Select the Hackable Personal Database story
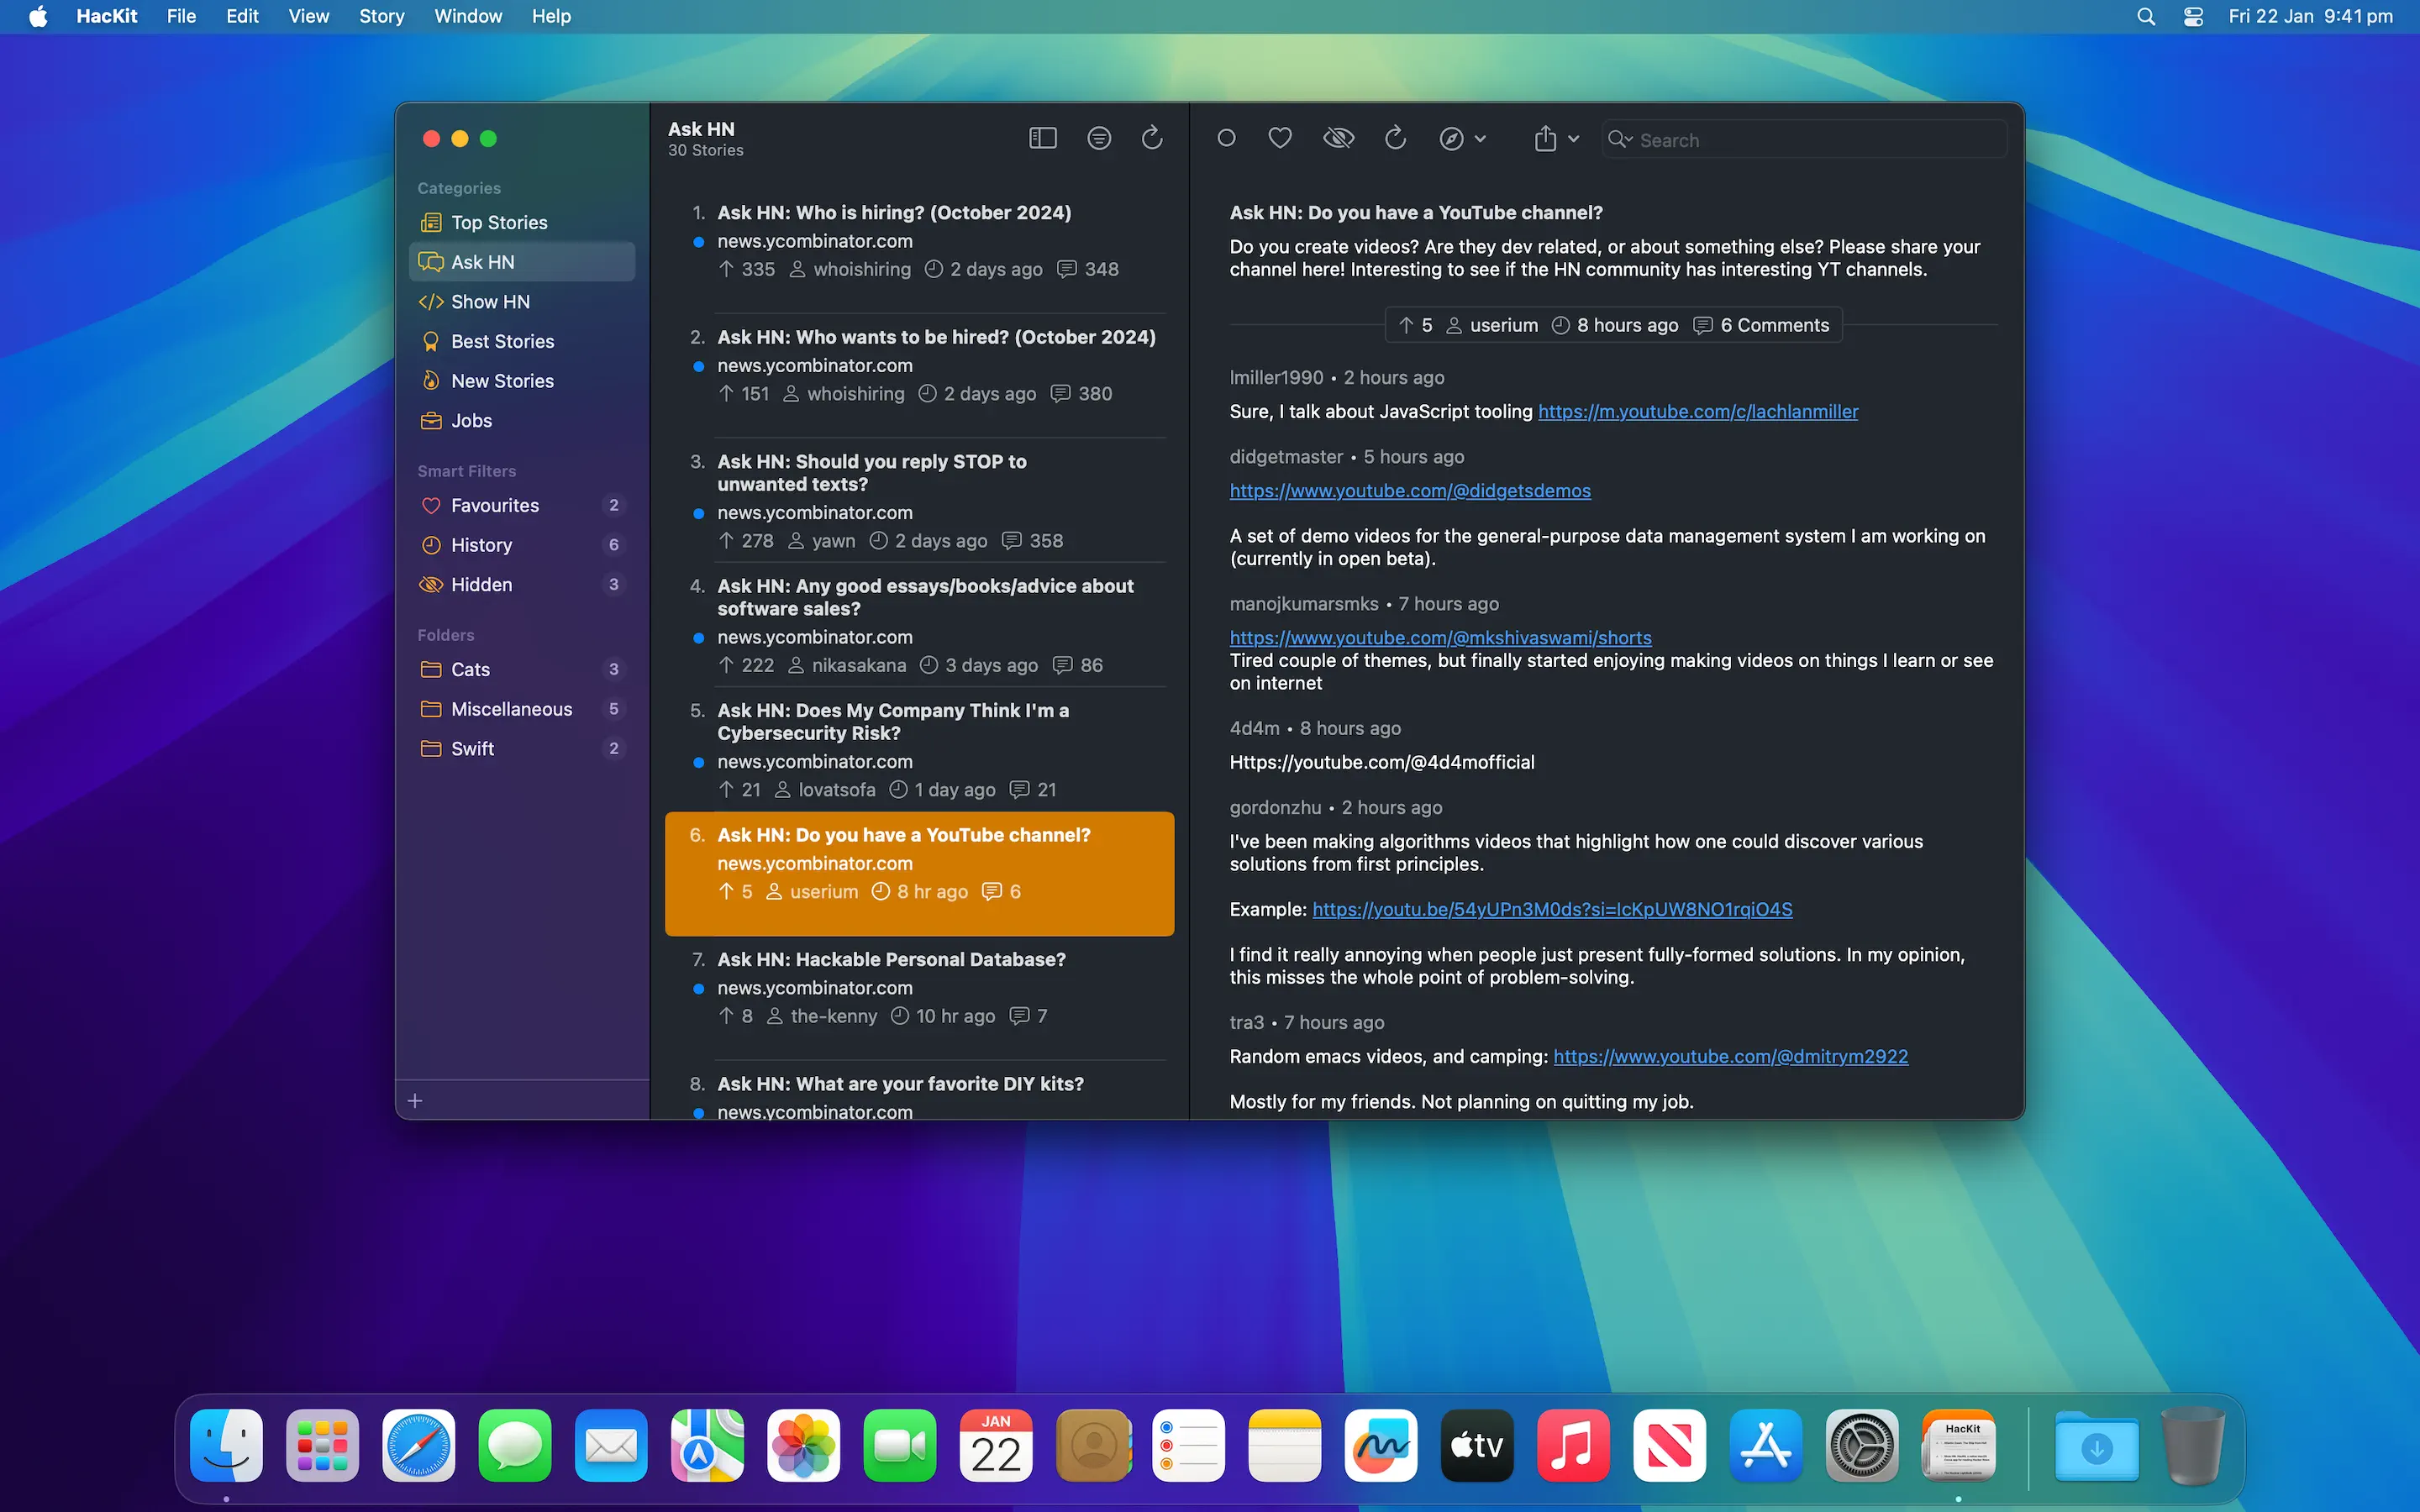This screenshot has width=2420, height=1512. 891,959
